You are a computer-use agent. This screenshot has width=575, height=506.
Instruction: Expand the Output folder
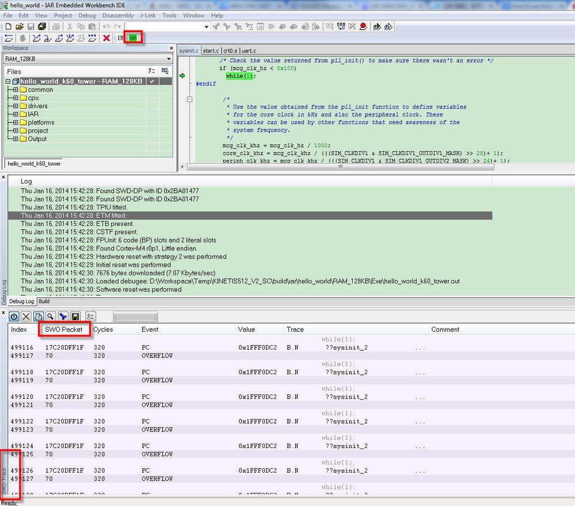click(x=16, y=139)
